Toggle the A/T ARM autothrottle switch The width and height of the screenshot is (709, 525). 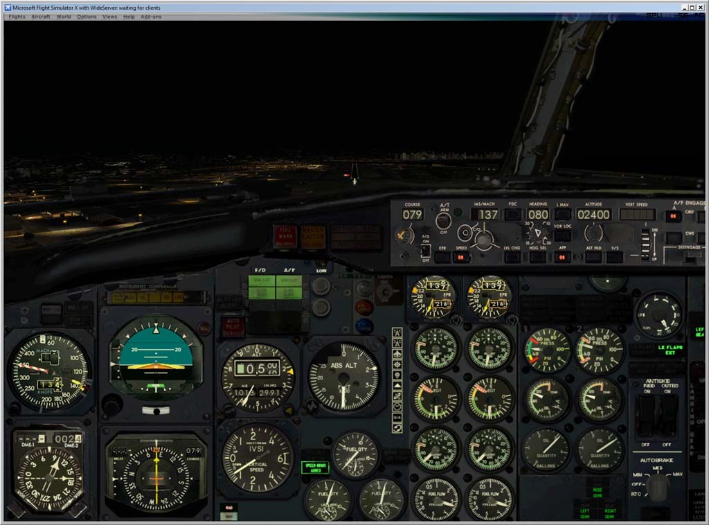[x=444, y=221]
